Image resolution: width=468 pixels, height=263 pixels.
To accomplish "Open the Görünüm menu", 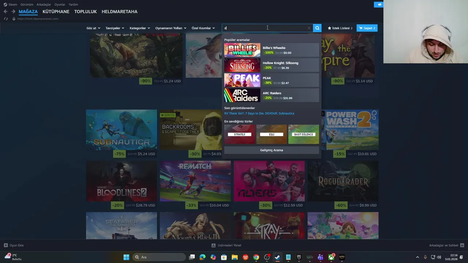I will (27, 4).
